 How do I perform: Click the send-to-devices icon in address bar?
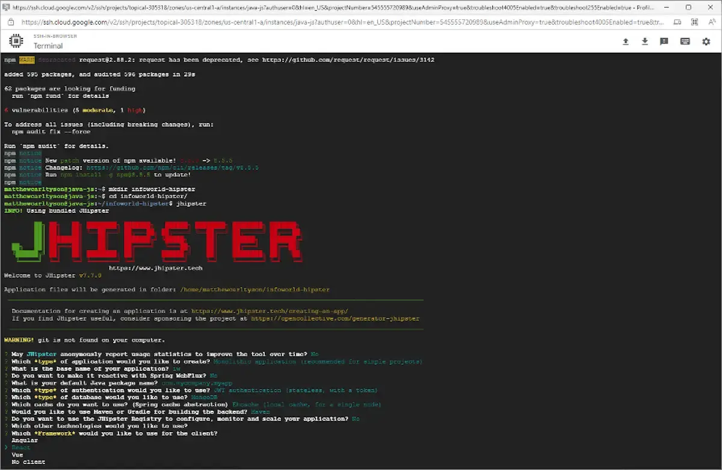(677, 22)
